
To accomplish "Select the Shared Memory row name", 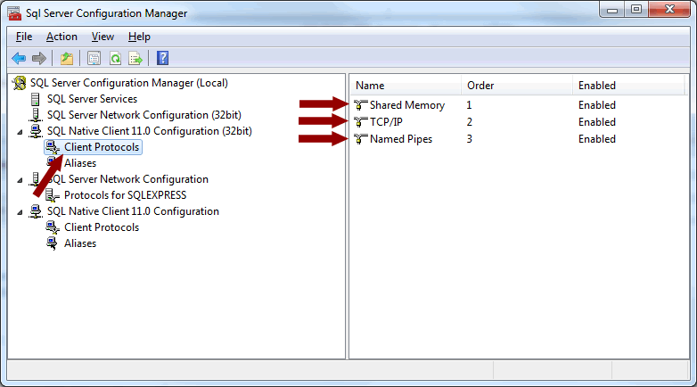I will click(407, 105).
